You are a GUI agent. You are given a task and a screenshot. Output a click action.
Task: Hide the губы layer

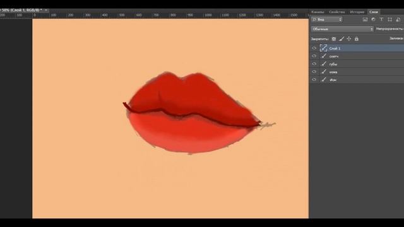(314, 64)
